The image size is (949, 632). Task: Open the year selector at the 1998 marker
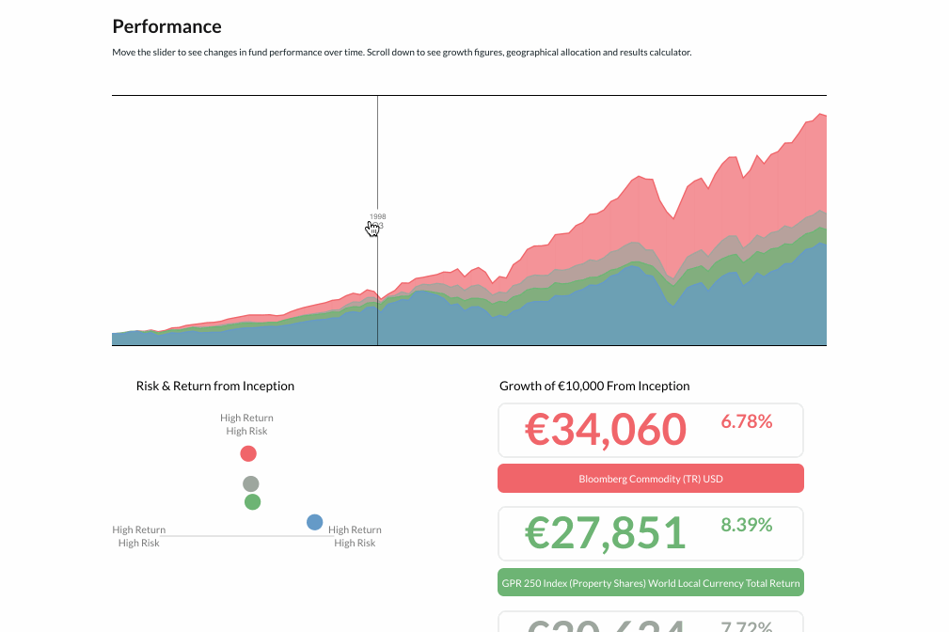(377, 218)
